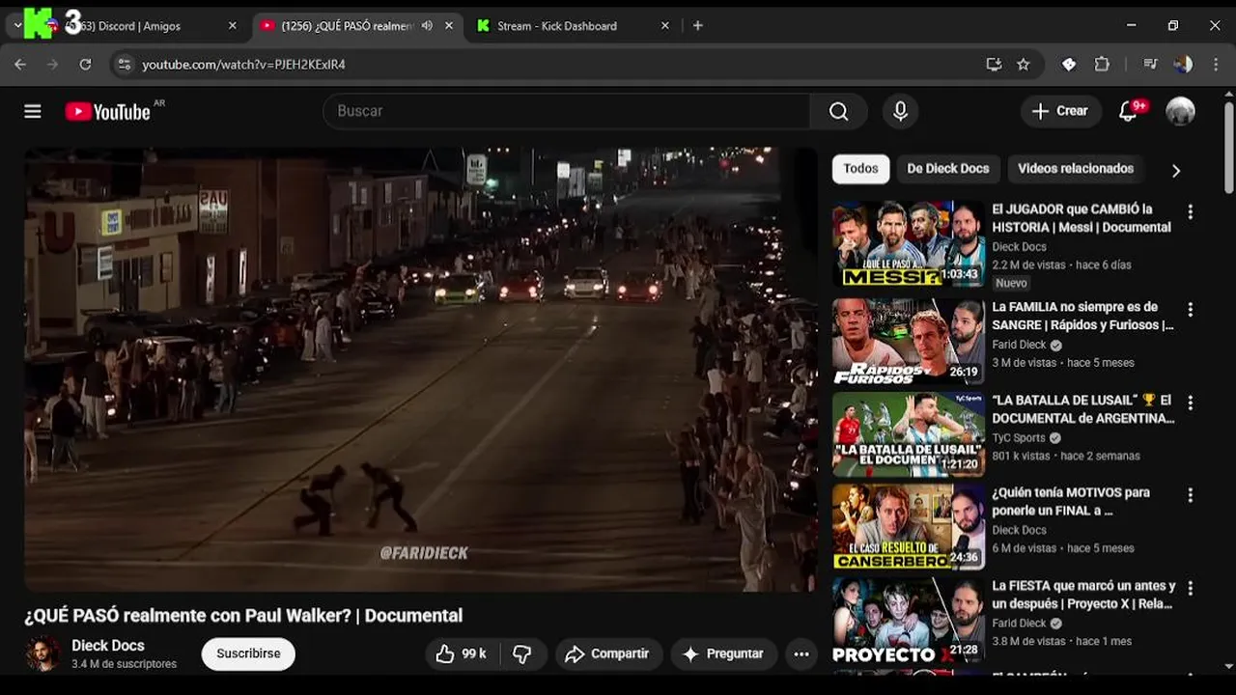This screenshot has height=695, width=1236.
Task: Click the install/cast screen icon in address bar
Action: pos(994,65)
